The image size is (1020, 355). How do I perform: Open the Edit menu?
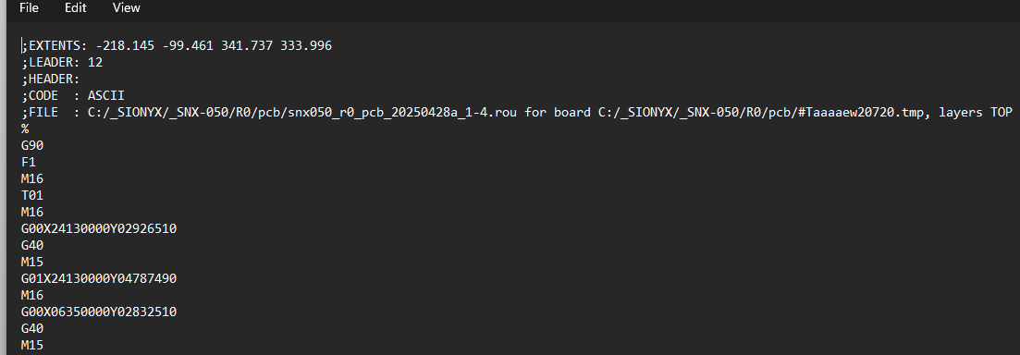[x=76, y=7]
